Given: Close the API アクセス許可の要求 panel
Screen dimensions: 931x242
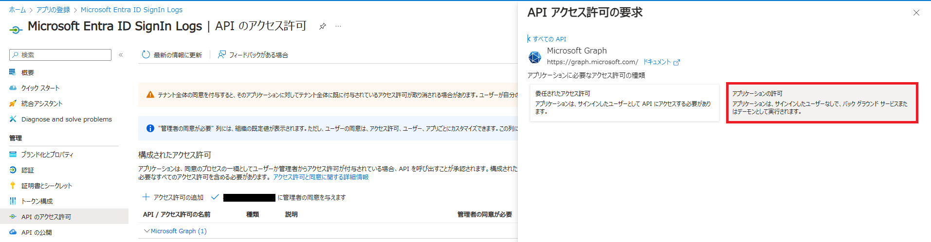Looking at the screenshot, I should point(916,13).
